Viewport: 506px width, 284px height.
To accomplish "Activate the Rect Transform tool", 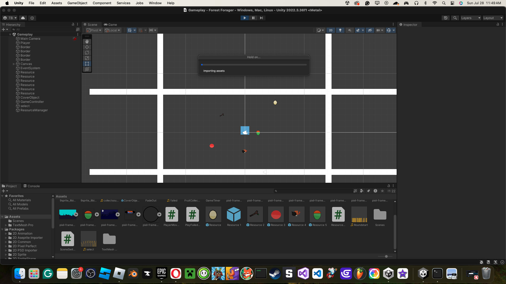I will pos(87,64).
